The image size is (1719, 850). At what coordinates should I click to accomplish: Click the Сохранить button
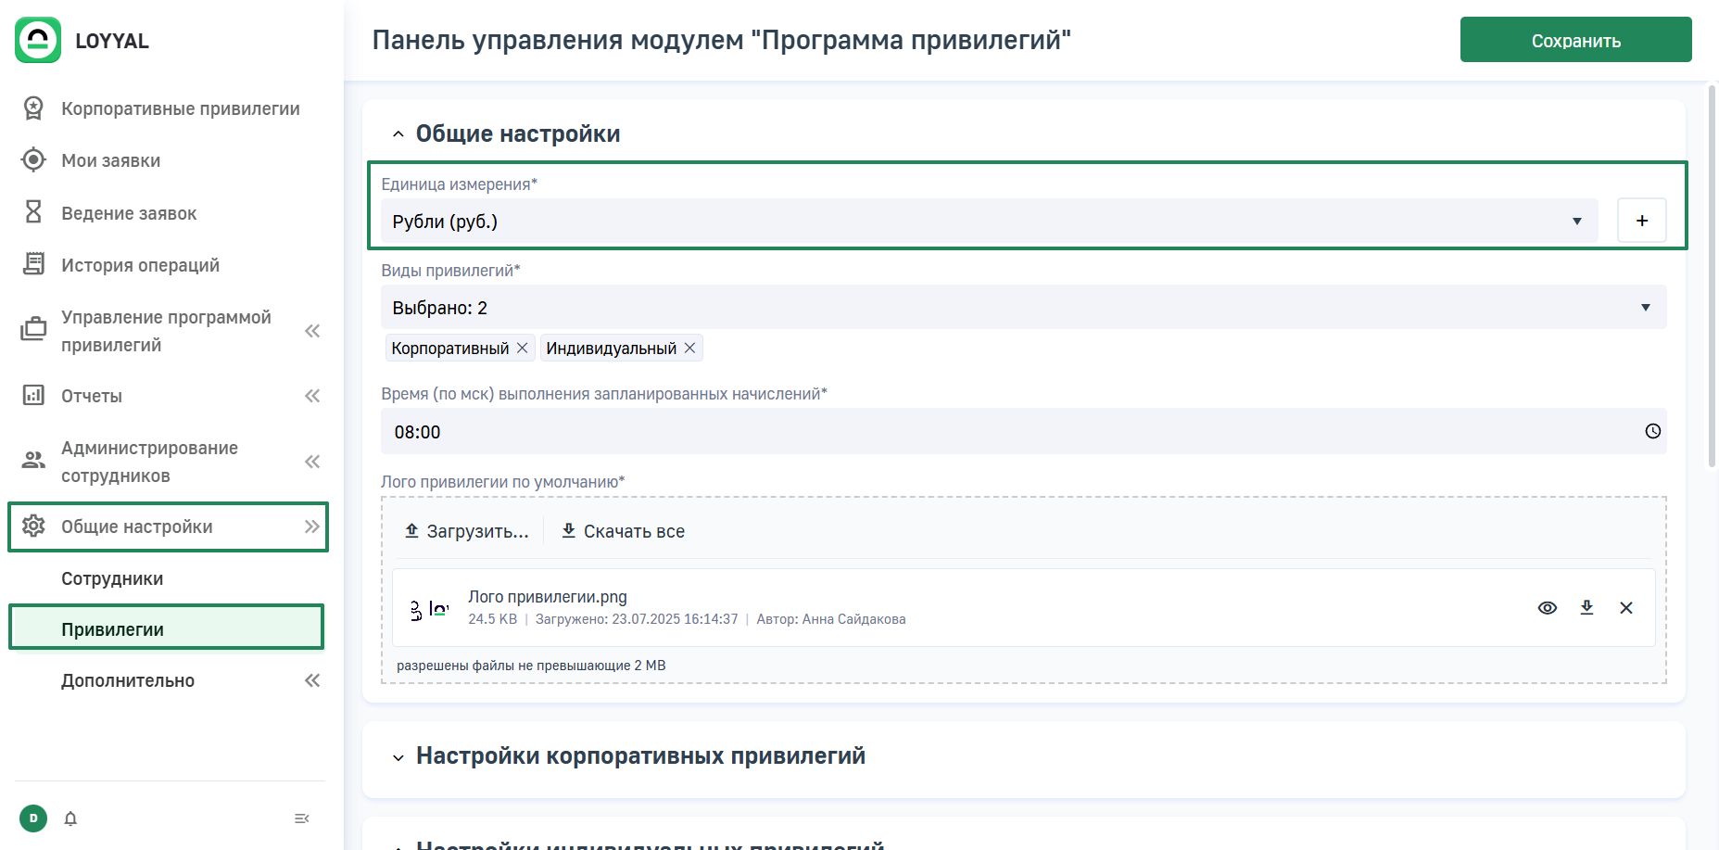coord(1575,41)
